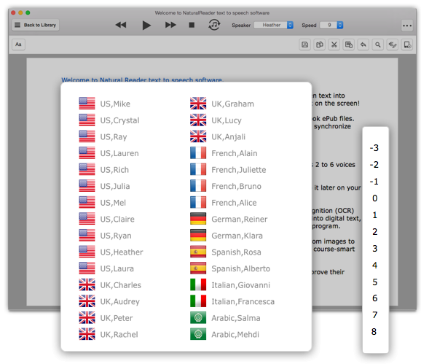This screenshot has height=364, width=421.
Task: Select the US,Claire voice
Action: pyautogui.click(x=107, y=219)
